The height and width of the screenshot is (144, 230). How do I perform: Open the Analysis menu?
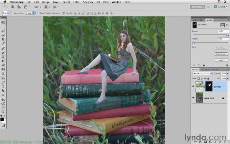pyautogui.click(x=88, y=2)
